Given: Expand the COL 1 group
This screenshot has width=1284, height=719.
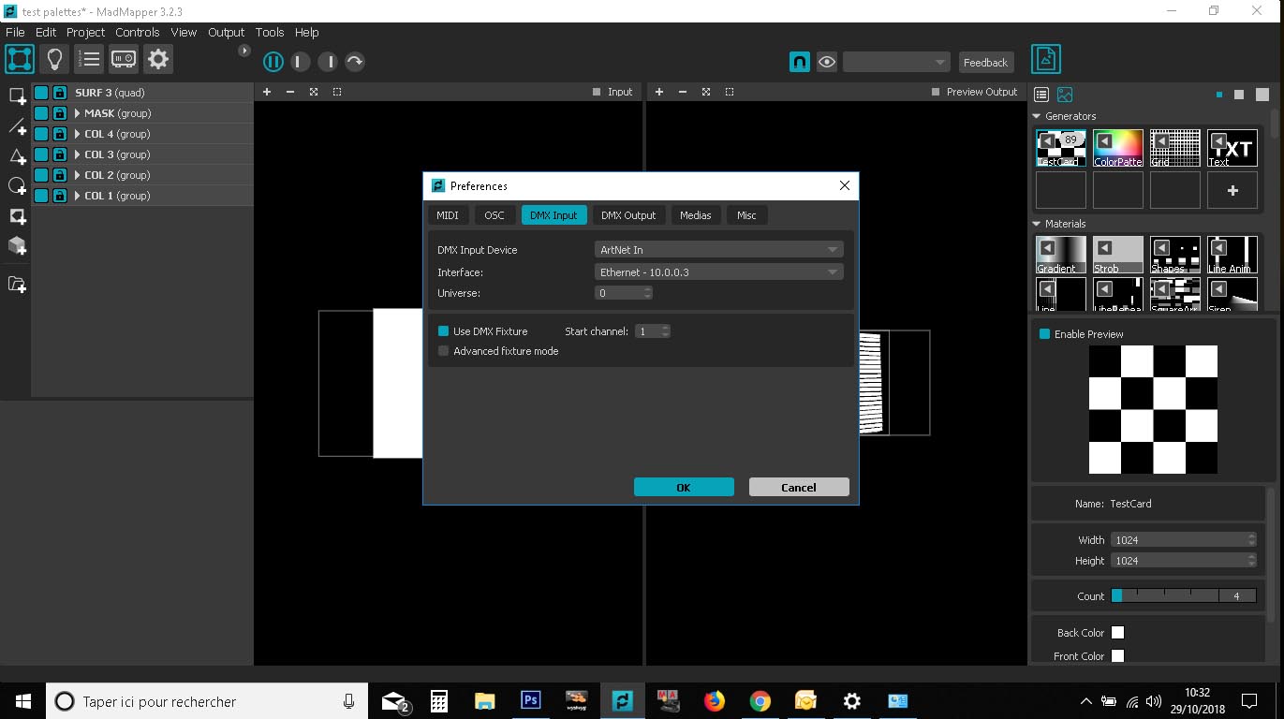Looking at the screenshot, I should click(78, 196).
